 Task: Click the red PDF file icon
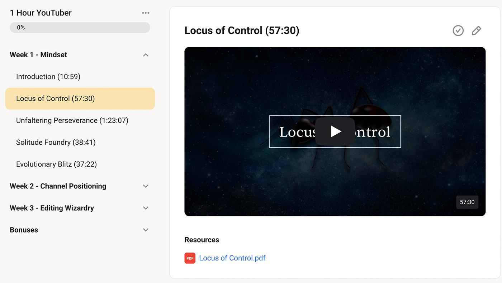(x=190, y=258)
